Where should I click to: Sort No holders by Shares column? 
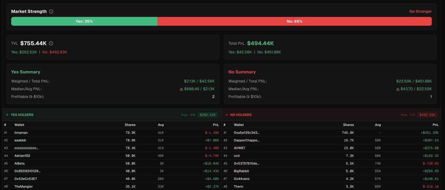click(x=348, y=125)
